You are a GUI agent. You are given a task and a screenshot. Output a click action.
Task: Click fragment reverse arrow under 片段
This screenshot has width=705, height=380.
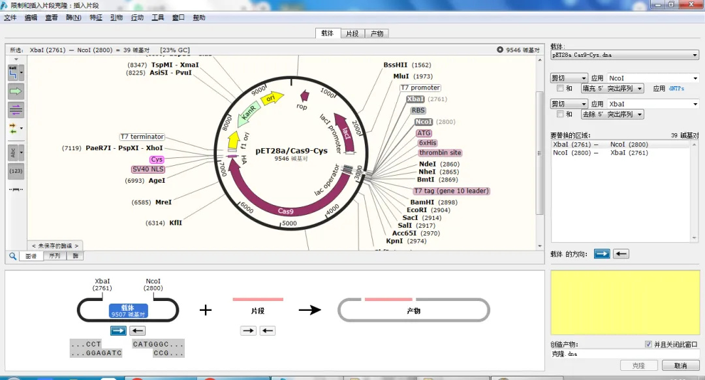[267, 331]
